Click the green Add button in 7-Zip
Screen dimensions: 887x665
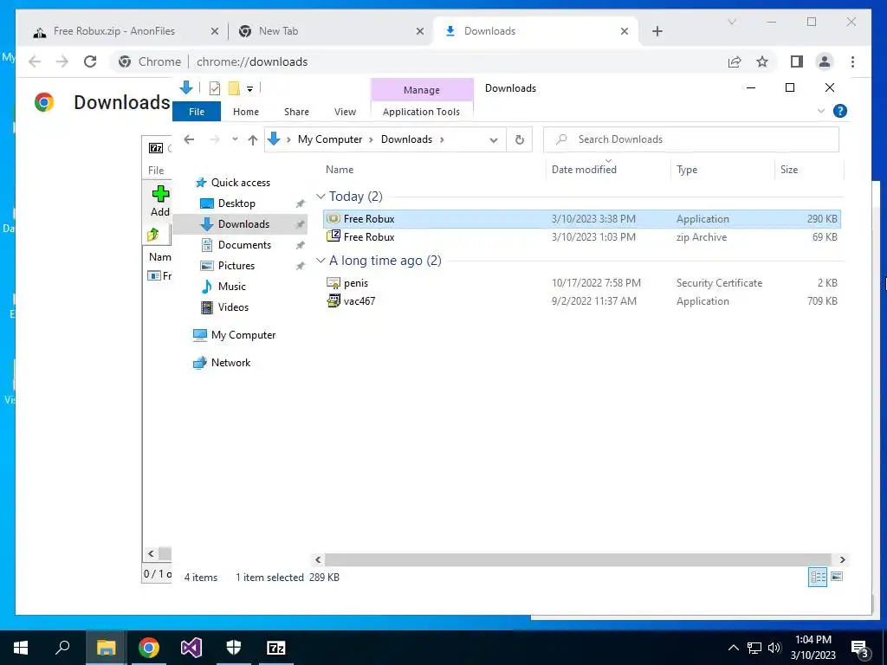pos(160,201)
